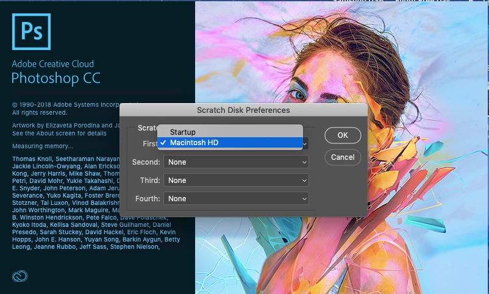Open the Fourth scratch disk dropdown
Screen dimensions: 489x294
click(236, 198)
